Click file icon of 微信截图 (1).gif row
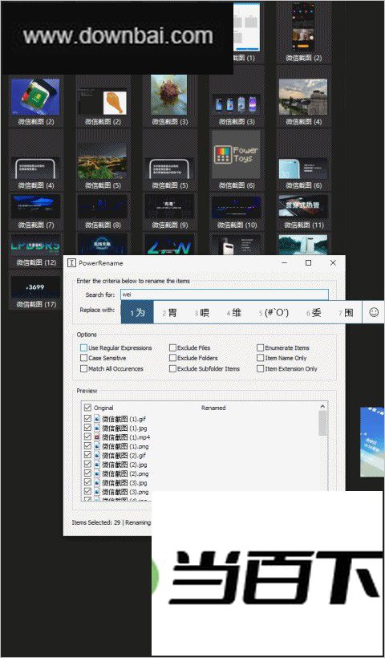The image size is (385, 658). (97, 419)
